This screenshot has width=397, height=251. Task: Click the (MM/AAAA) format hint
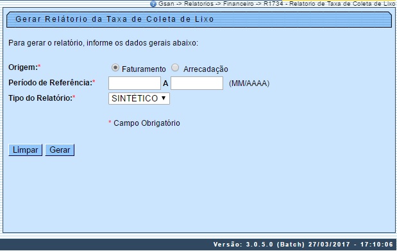249,83
